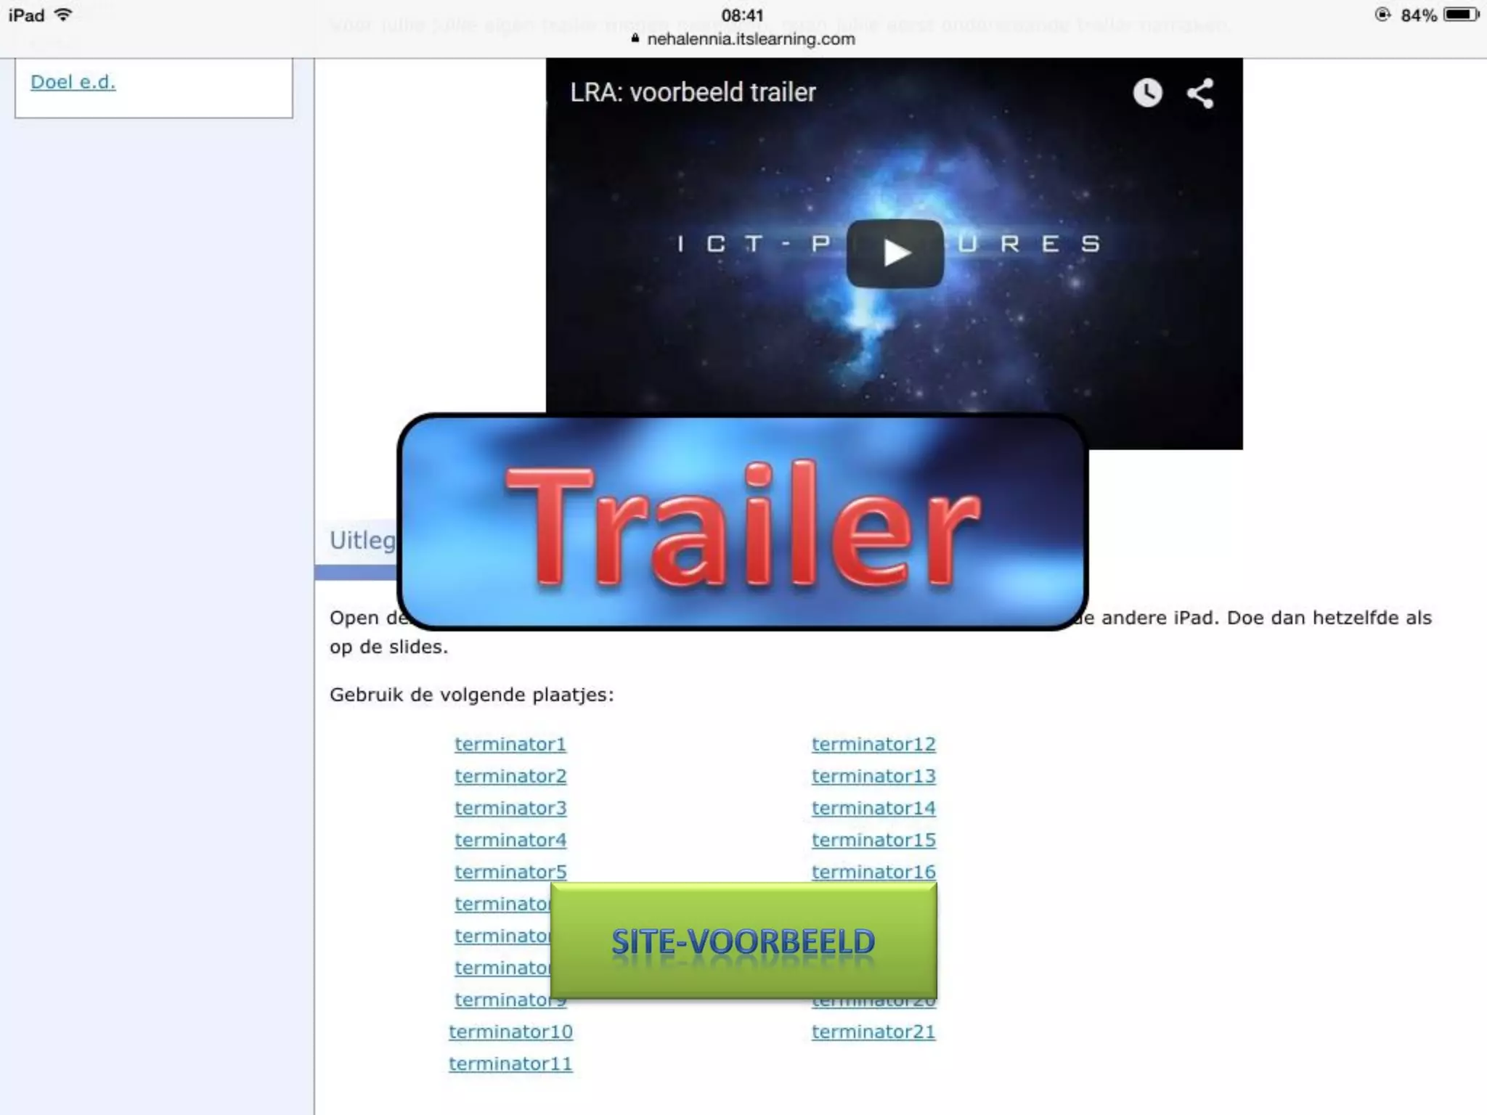Viewport: 1487px width, 1115px height.
Task: Open the terminator3 image link
Action: coord(510,808)
